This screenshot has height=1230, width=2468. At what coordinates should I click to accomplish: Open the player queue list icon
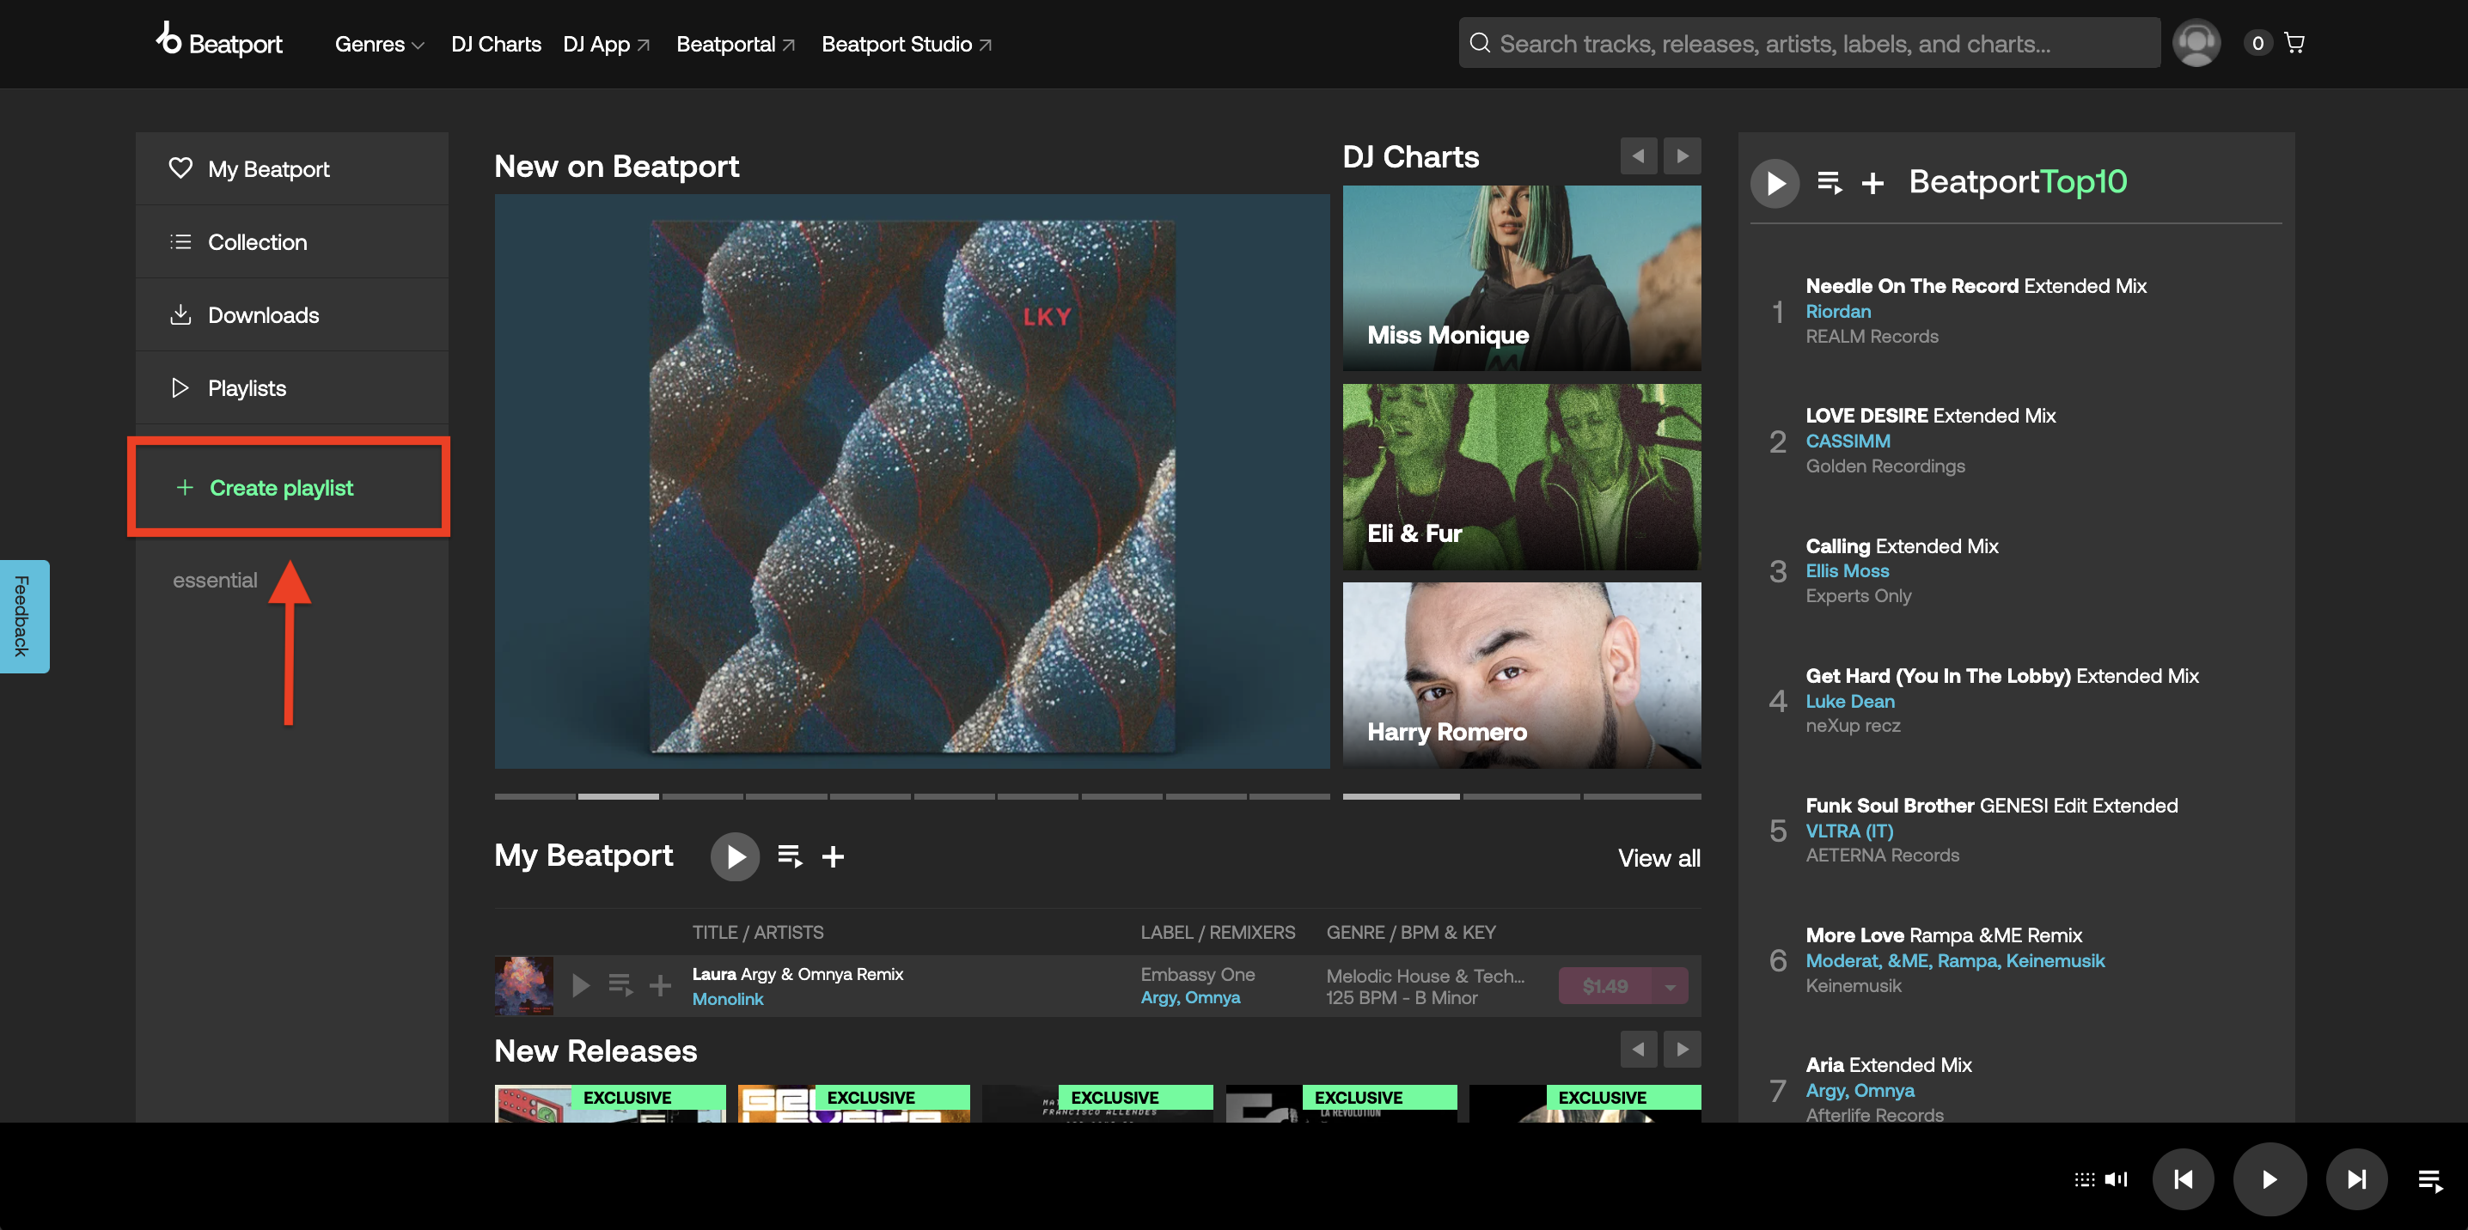pos(2429,1180)
